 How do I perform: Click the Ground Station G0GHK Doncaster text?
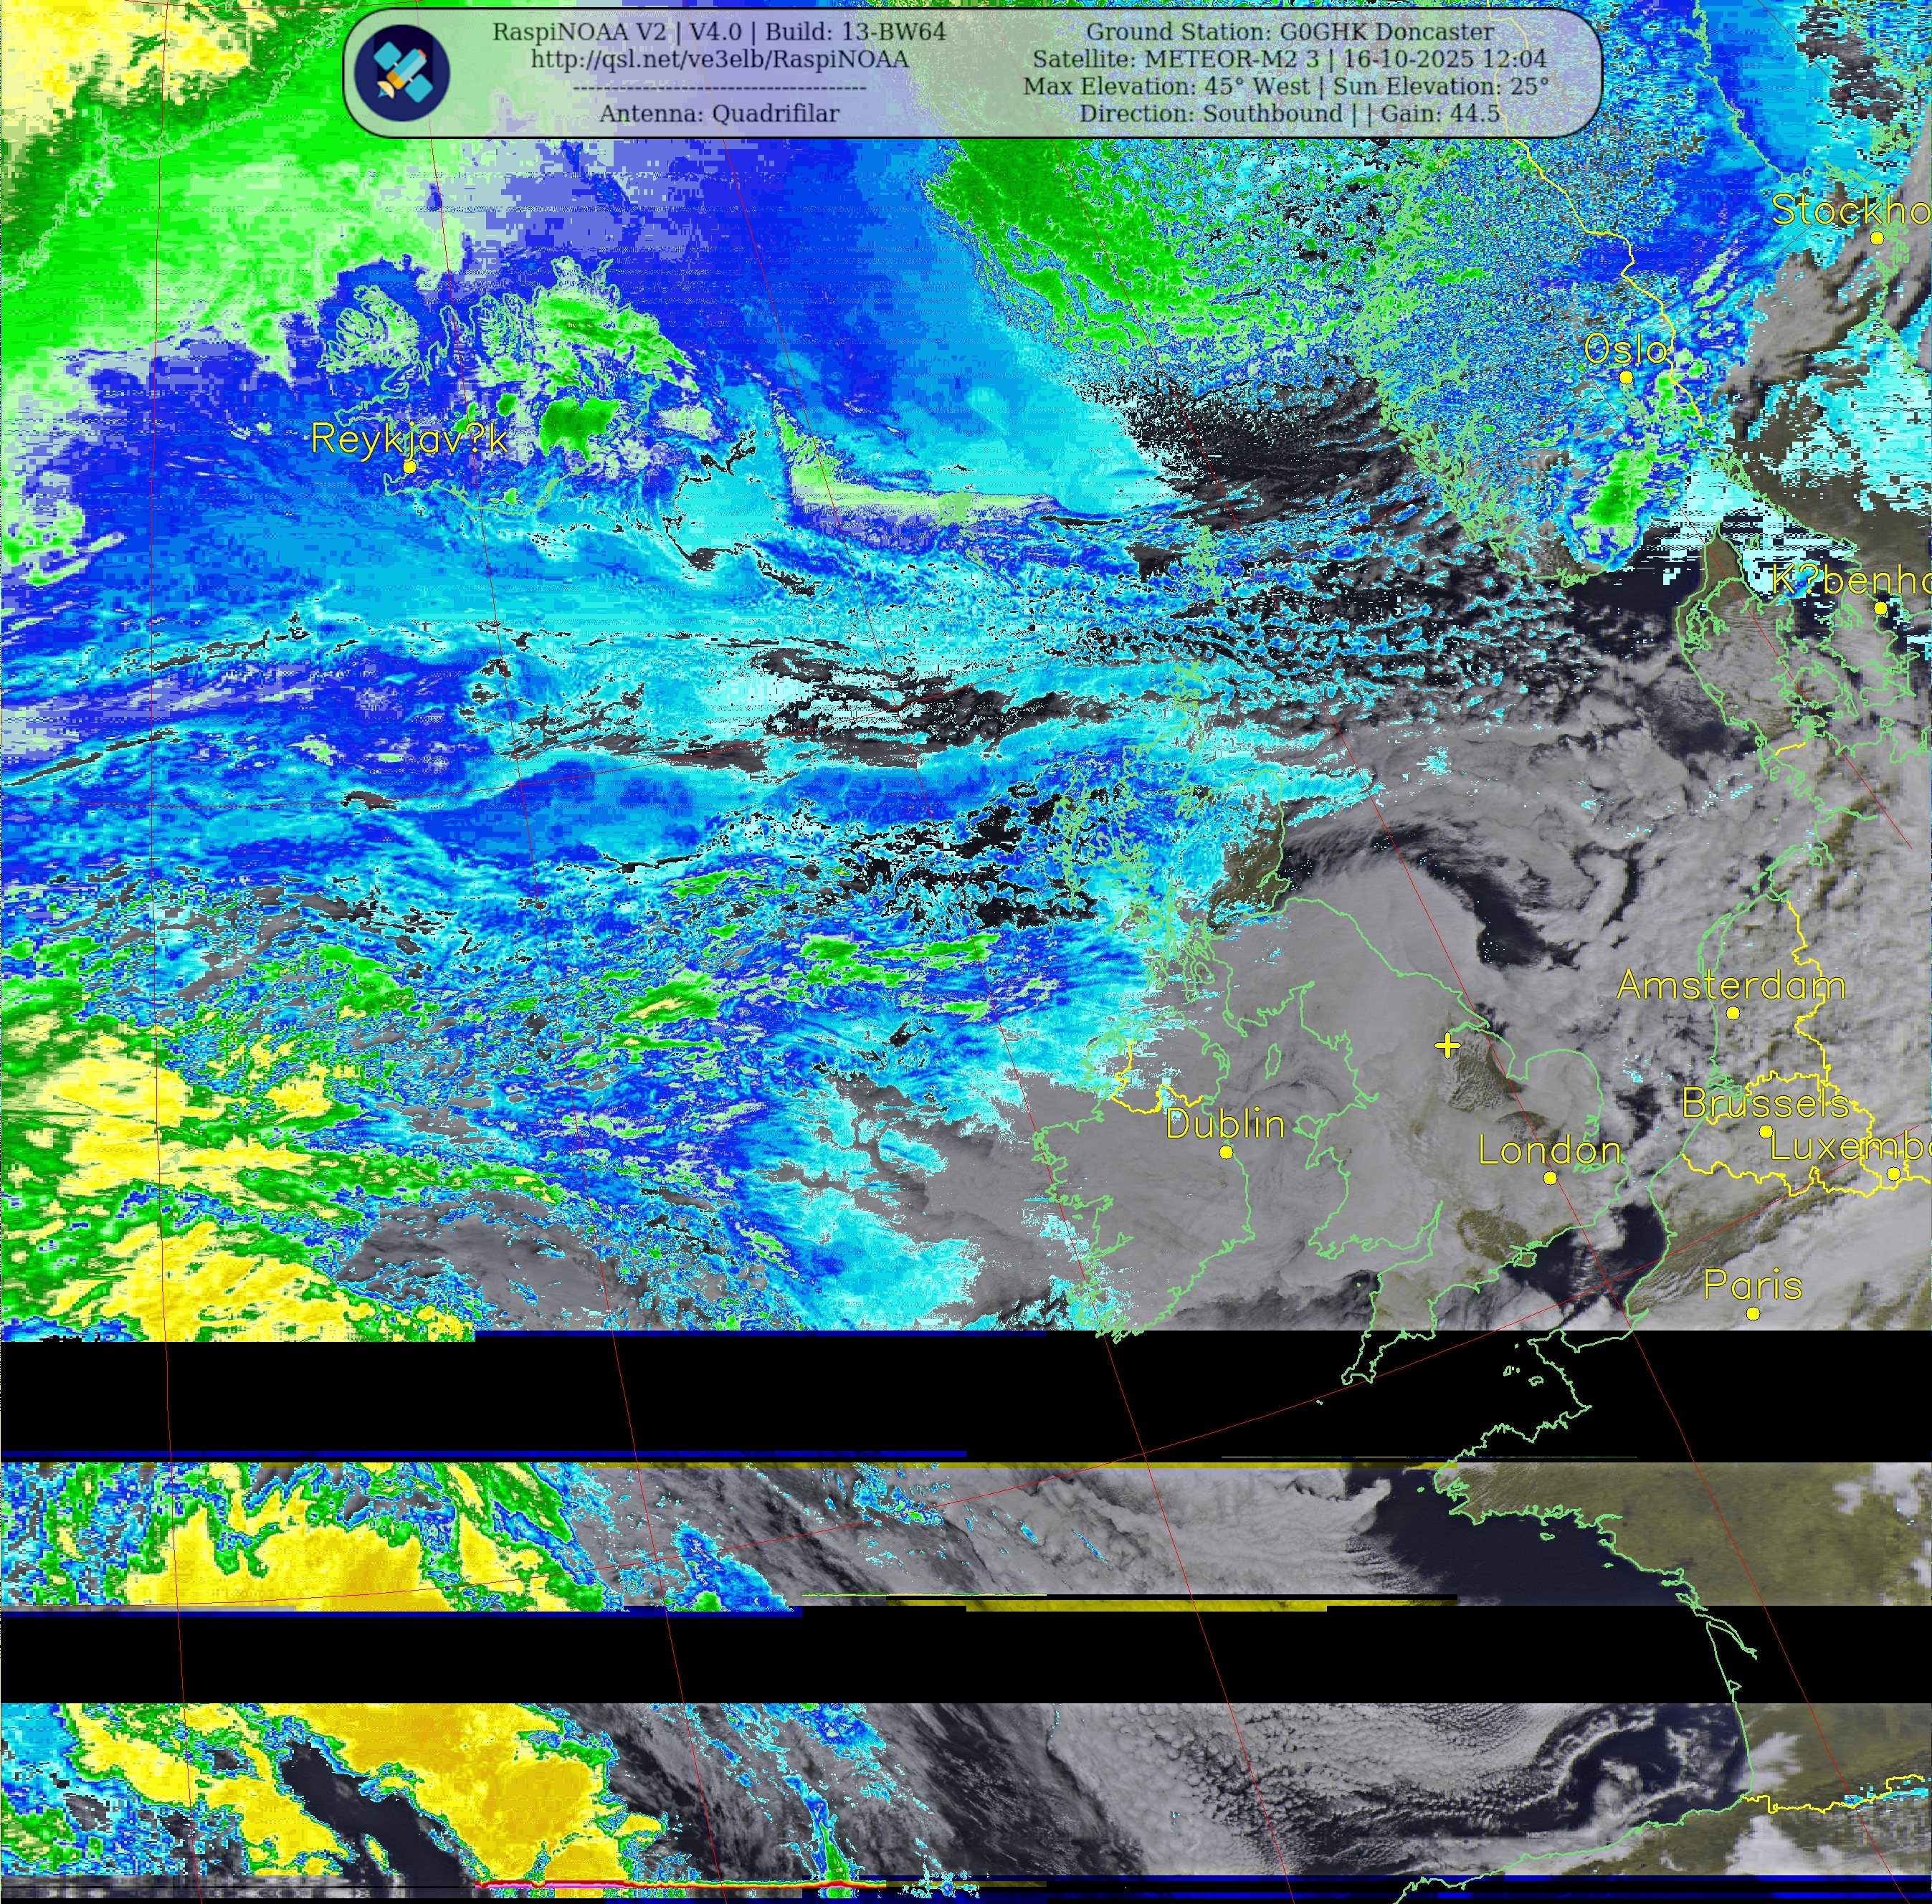[x=1290, y=31]
